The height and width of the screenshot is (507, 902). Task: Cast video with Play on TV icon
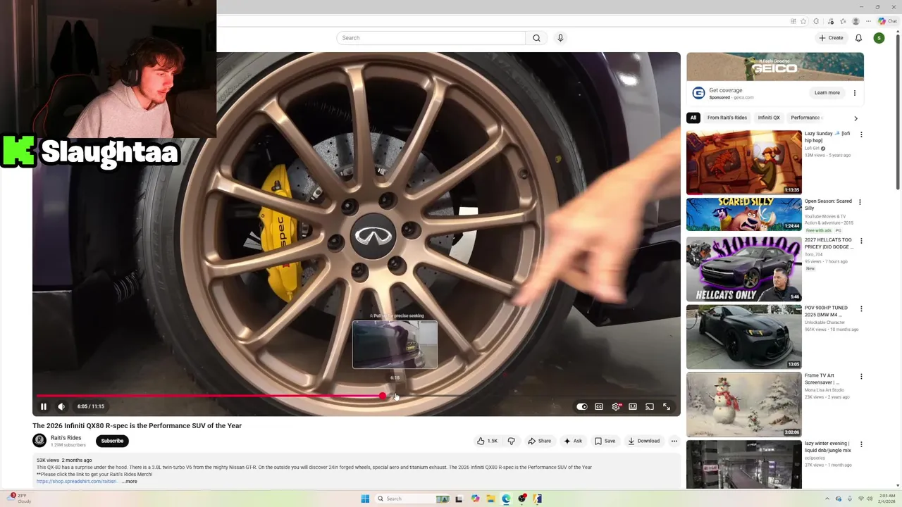tap(650, 406)
